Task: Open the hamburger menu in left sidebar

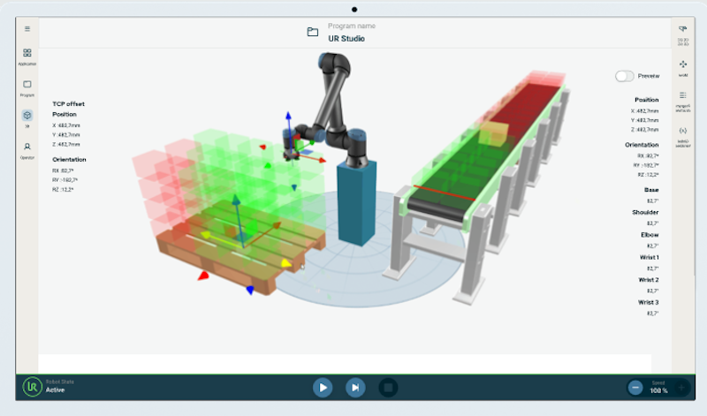Action: tap(27, 29)
